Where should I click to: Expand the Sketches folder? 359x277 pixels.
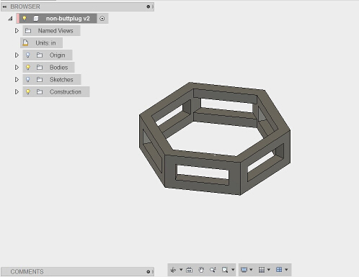coord(17,80)
